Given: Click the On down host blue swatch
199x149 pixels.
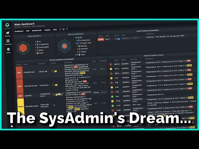Looking at the screenshot, I should (x=79, y=43).
